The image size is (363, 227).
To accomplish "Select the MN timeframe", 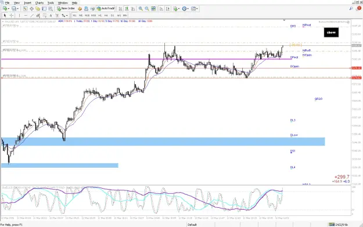I will (125, 16).
